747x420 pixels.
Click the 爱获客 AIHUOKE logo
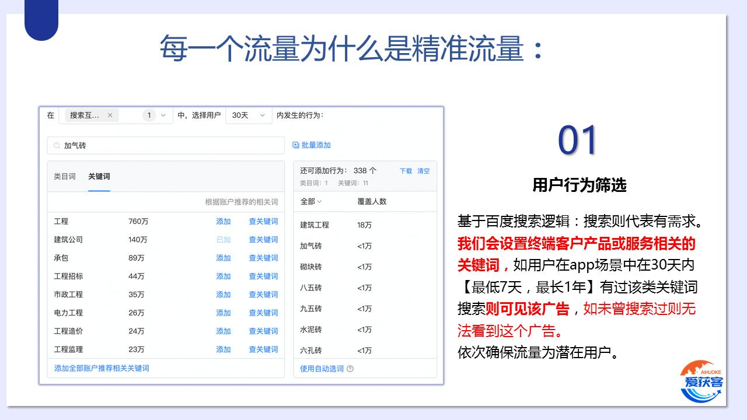(701, 381)
